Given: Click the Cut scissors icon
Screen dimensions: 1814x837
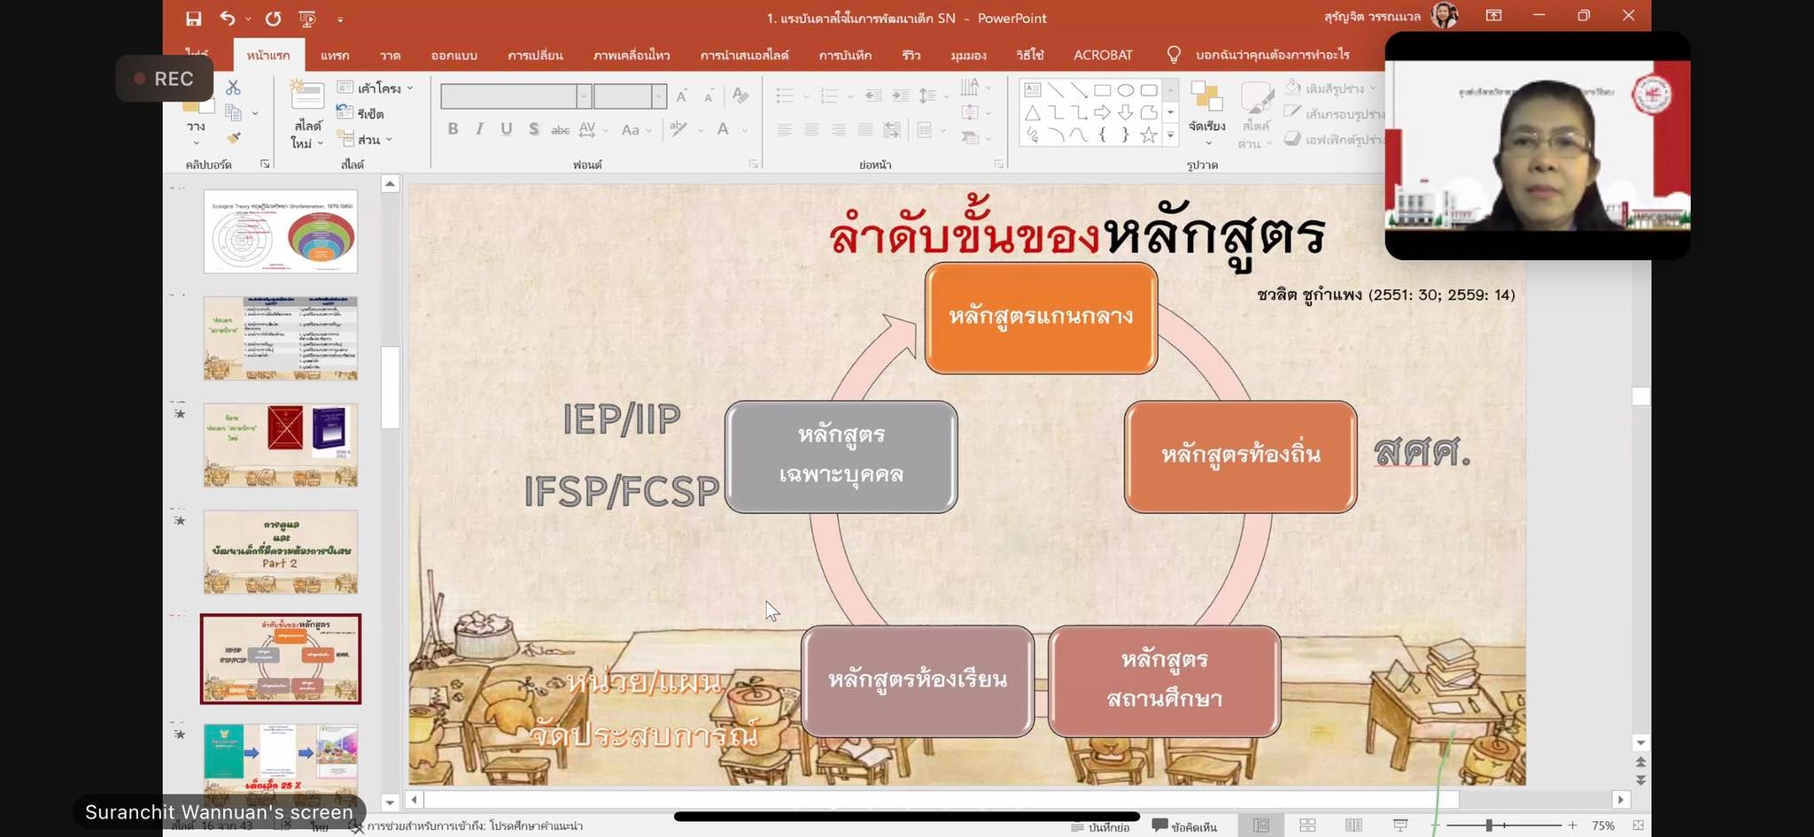Looking at the screenshot, I should click(233, 88).
